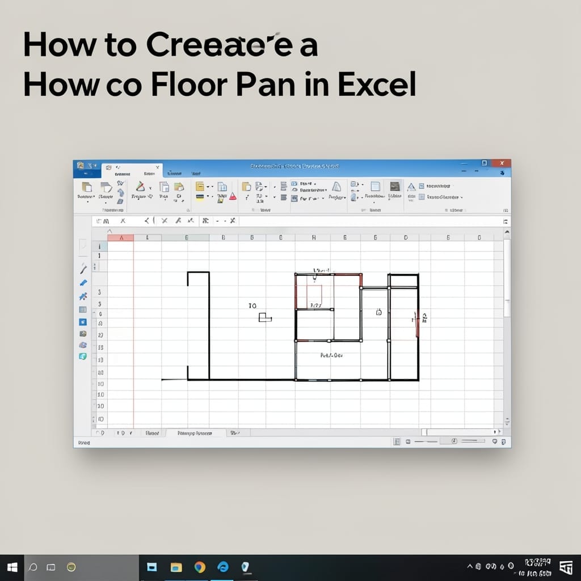Click the formula bar input area
The image size is (581, 581).
[369, 221]
